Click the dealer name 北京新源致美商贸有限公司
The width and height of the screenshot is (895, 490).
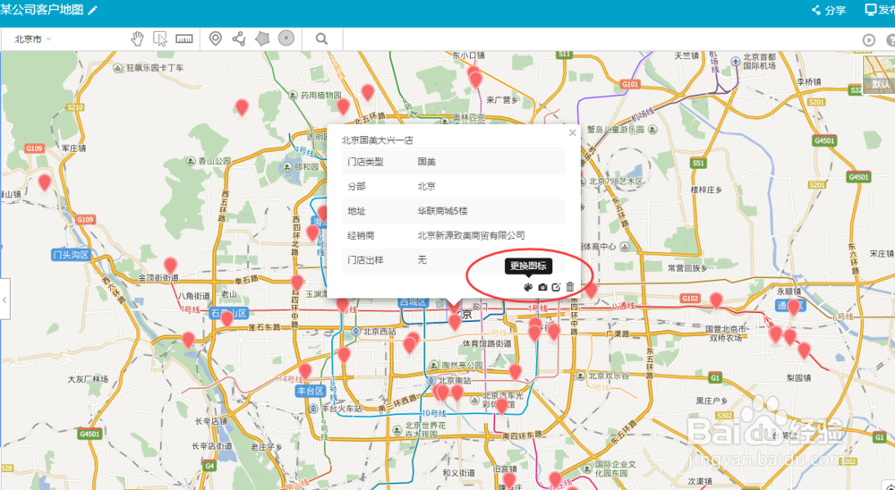pos(471,235)
